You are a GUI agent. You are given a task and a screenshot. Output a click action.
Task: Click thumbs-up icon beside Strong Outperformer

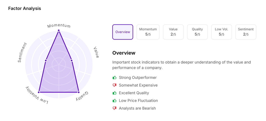coord(114,78)
